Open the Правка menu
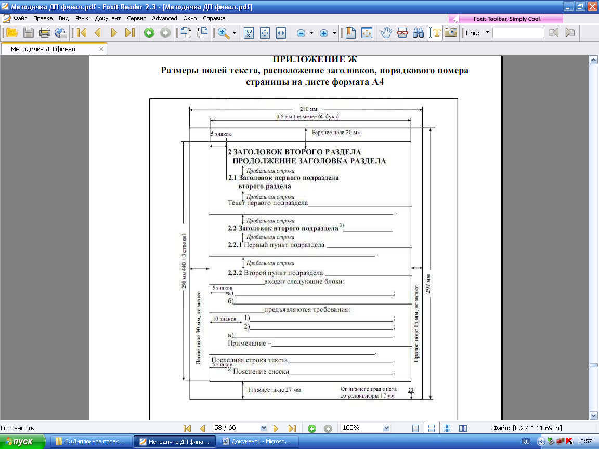 [43, 18]
